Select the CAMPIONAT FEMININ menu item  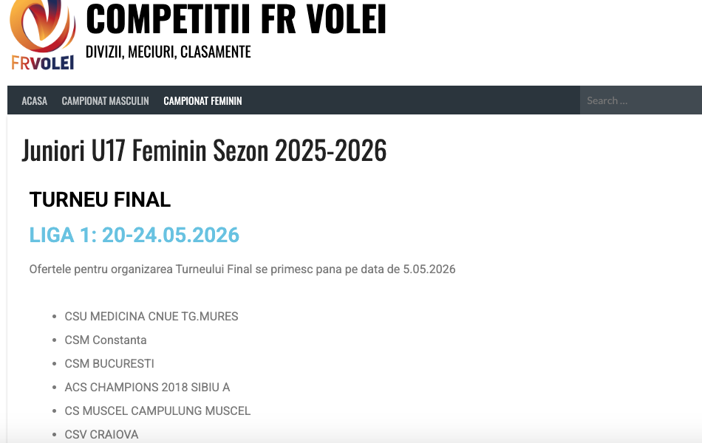[202, 100]
